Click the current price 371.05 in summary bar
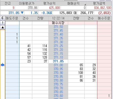 pyautogui.click(x=14, y=13)
